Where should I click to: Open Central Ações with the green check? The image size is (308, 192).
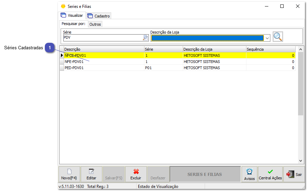click(x=270, y=174)
